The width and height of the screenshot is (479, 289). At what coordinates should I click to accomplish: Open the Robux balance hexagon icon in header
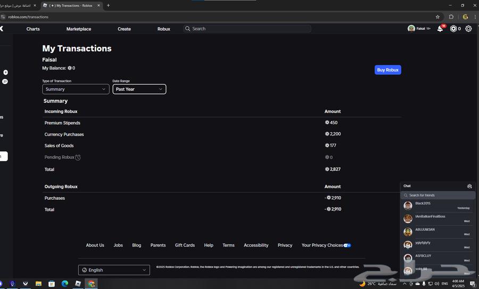pyautogui.click(x=453, y=29)
